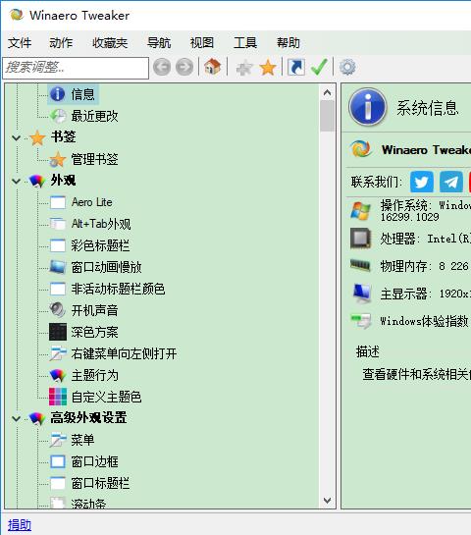Click the color fan icon for 主题行为
This screenshot has width=471, height=535.
coord(58,375)
